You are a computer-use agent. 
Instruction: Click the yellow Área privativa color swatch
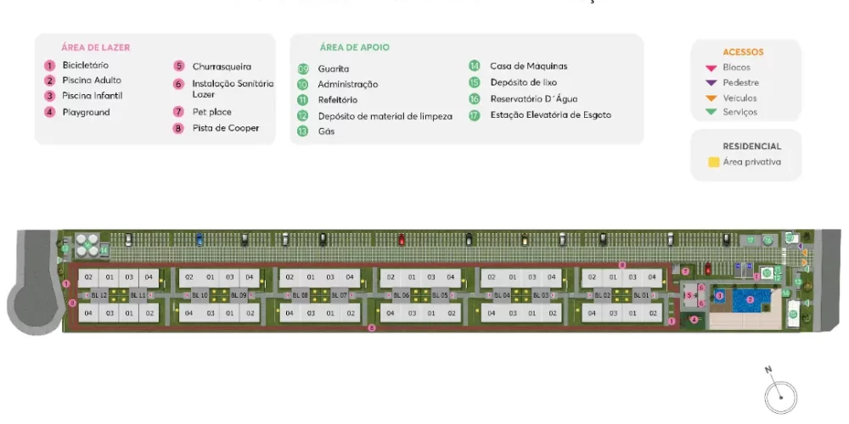tap(713, 162)
